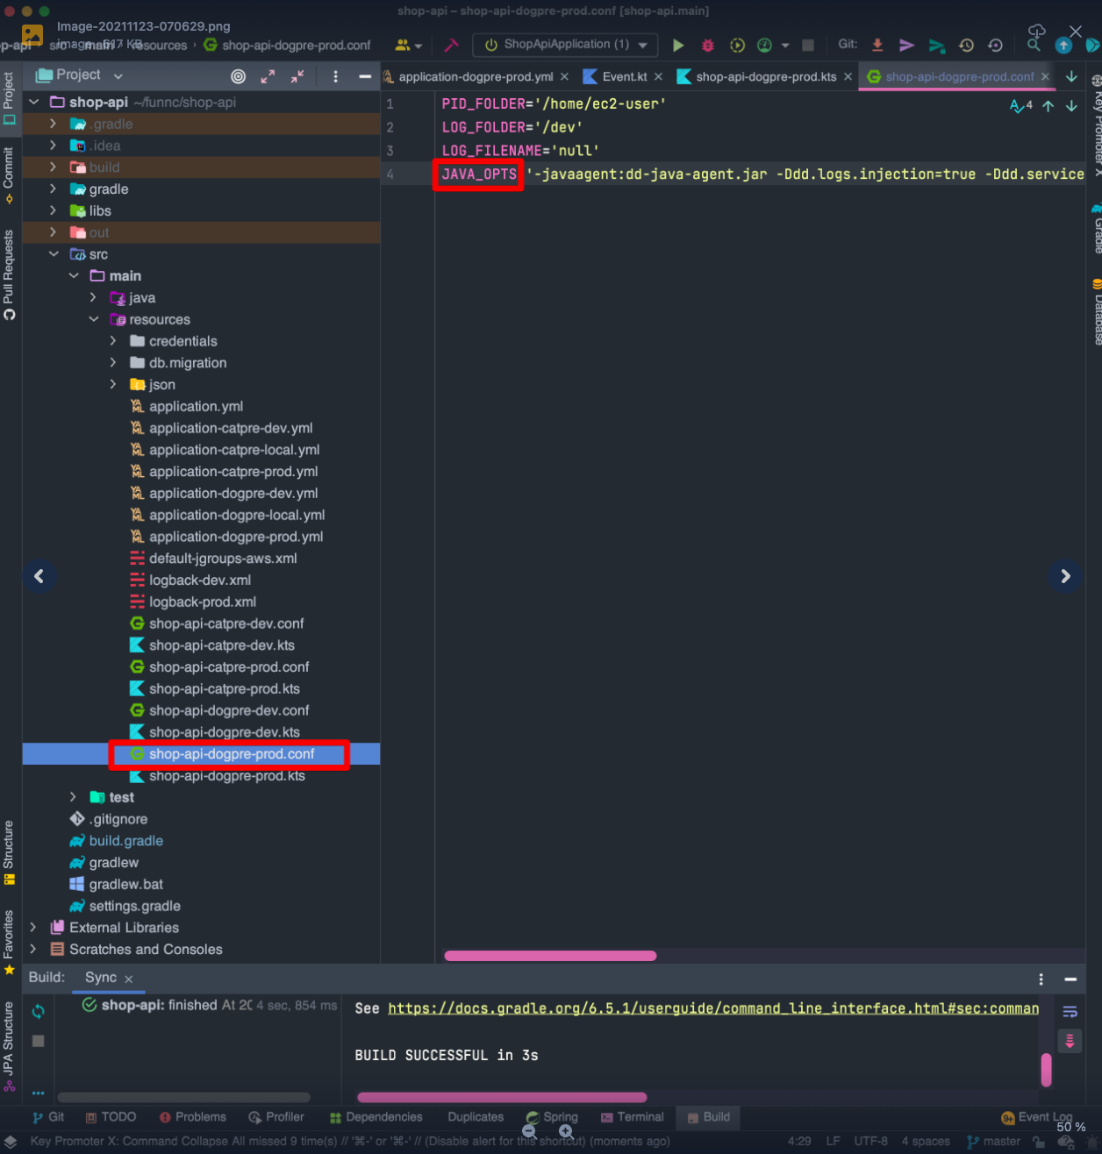This screenshot has width=1102, height=1154.
Task: Open Build panel three-dot options
Action: pos(1041,979)
